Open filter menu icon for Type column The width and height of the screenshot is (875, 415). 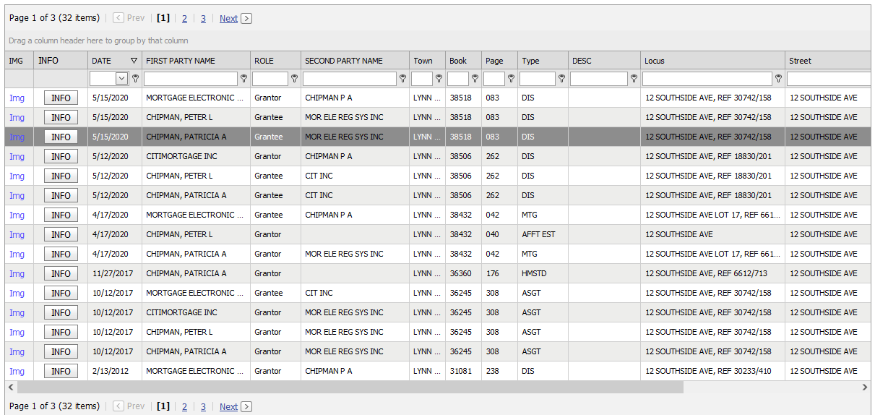tap(561, 79)
